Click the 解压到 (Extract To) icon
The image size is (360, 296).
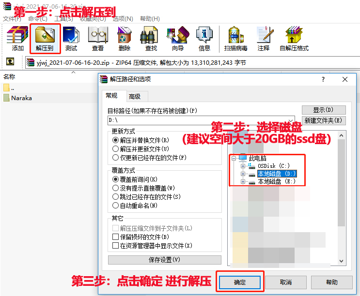[45, 38]
